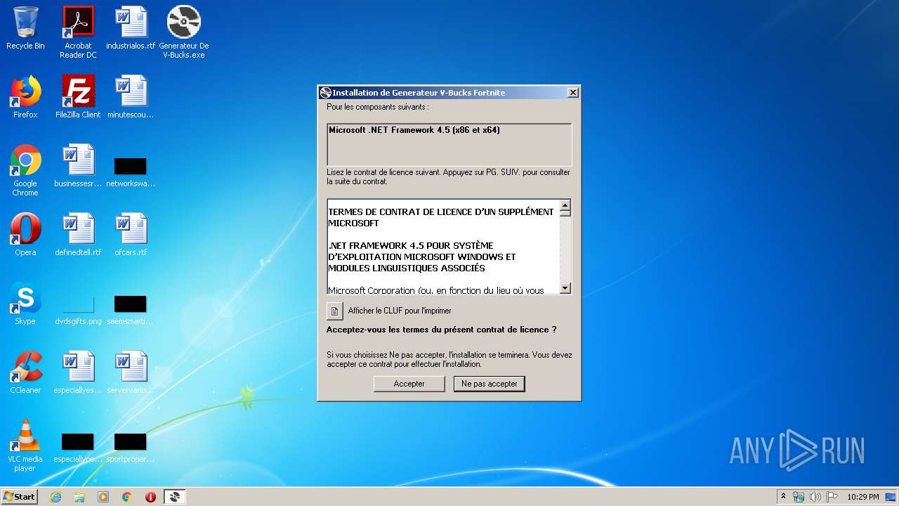Click the print CLUF document icon button

pos(335,311)
